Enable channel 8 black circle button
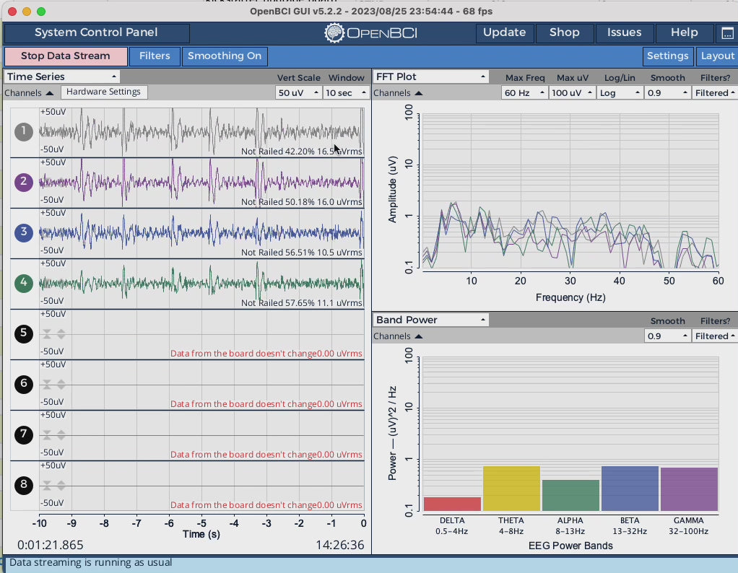 pyautogui.click(x=24, y=485)
